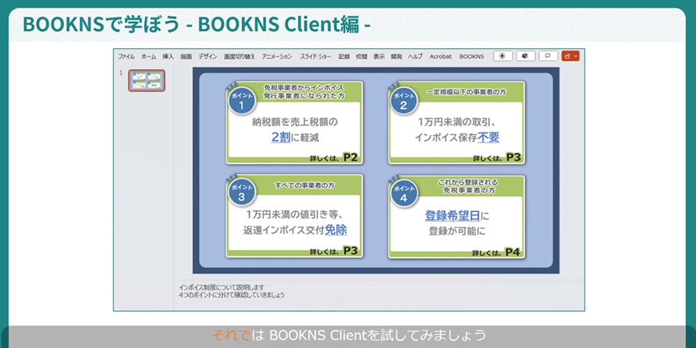Click the underlined 登録希望日 text
This screenshot has height=348, width=696.
(x=452, y=216)
